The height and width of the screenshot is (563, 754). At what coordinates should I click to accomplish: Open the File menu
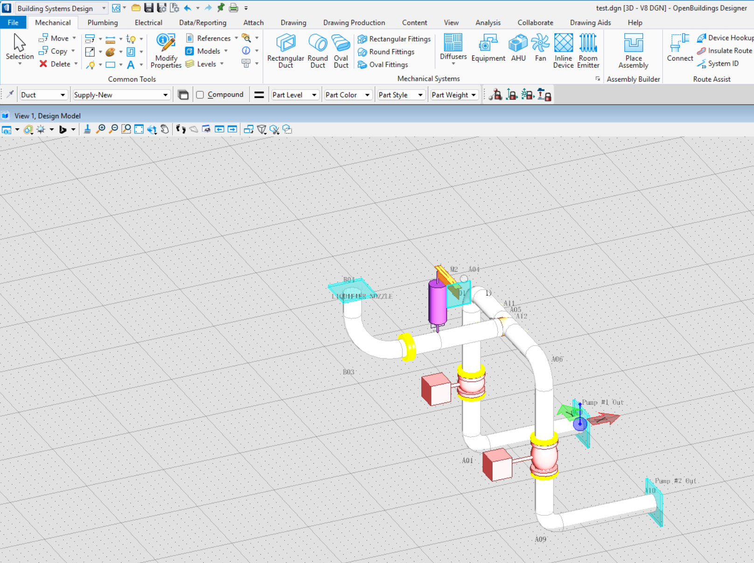[x=13, y=22]
